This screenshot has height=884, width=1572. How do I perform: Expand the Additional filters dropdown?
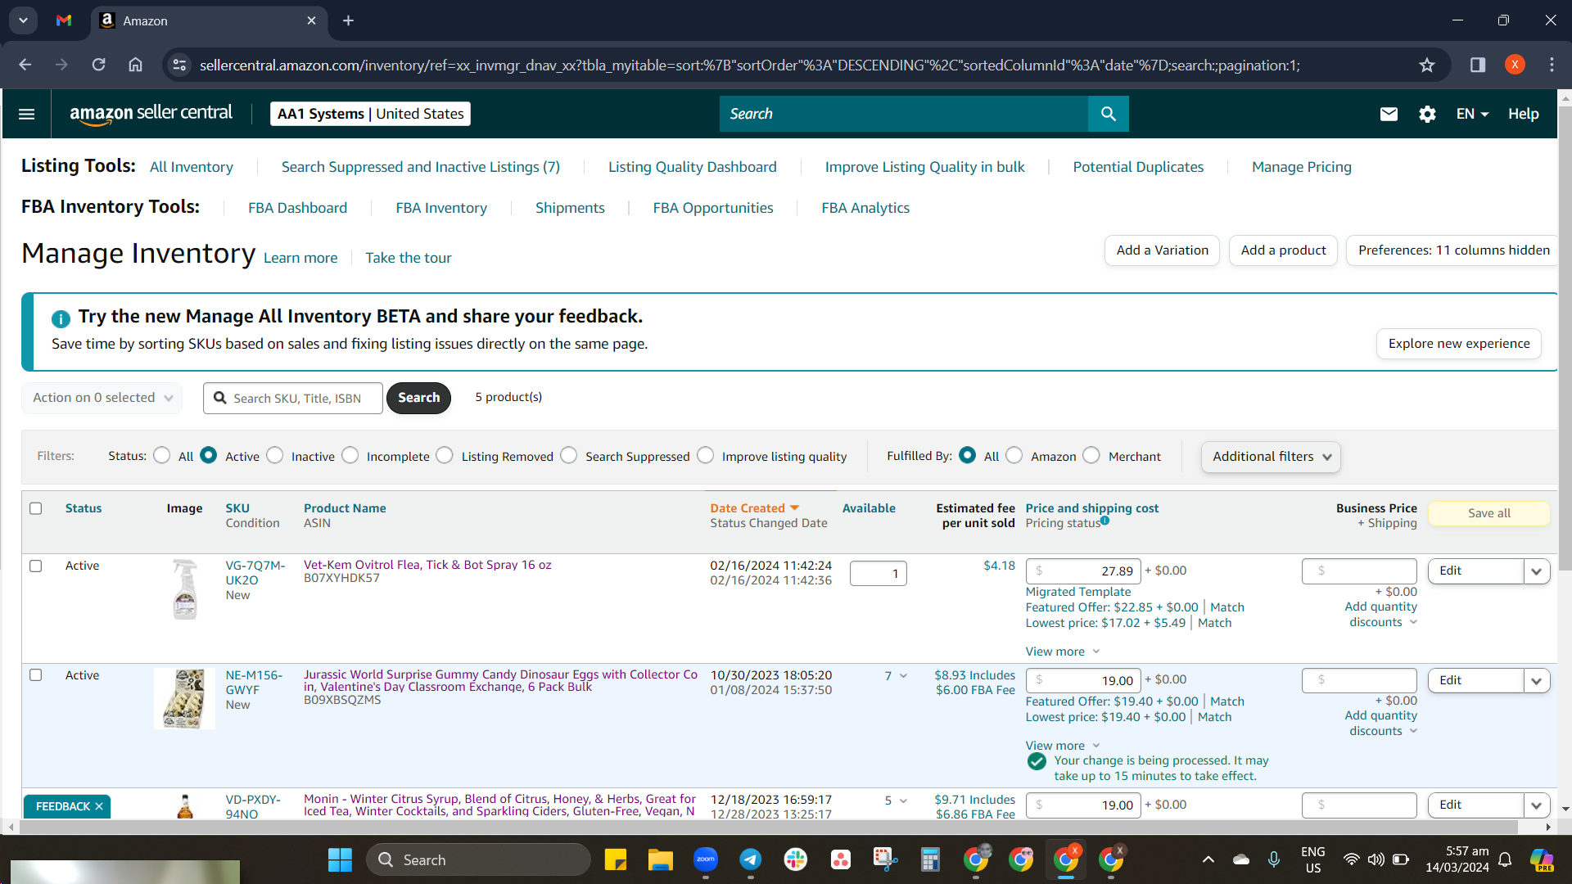(1271, 457)
